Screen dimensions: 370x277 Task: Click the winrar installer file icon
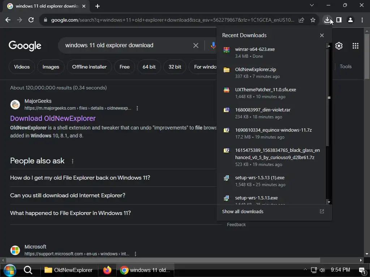(227, 49)
